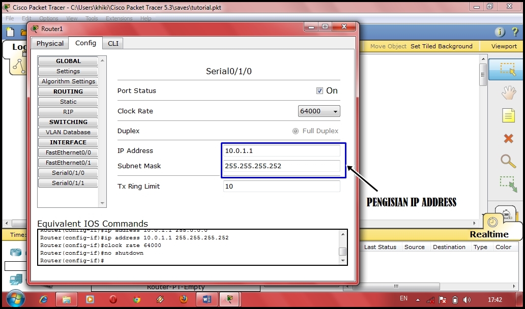Click the IOS commands scrollbar down arrow
The width and height of the screenshot is (525, 309).
342,261
